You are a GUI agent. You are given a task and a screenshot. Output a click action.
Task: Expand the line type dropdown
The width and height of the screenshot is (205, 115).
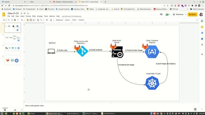point(44,20)
